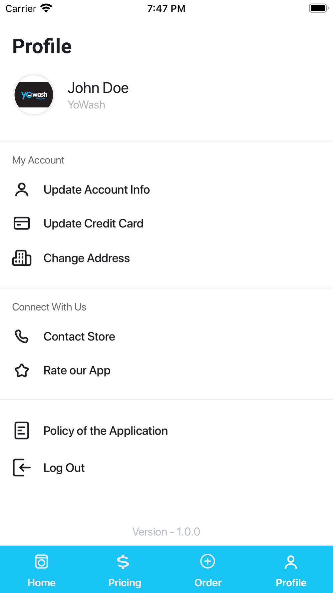Tap the star icon for Rate our App
The height and width of the screenshot is (593, 333).
[22, 370]
